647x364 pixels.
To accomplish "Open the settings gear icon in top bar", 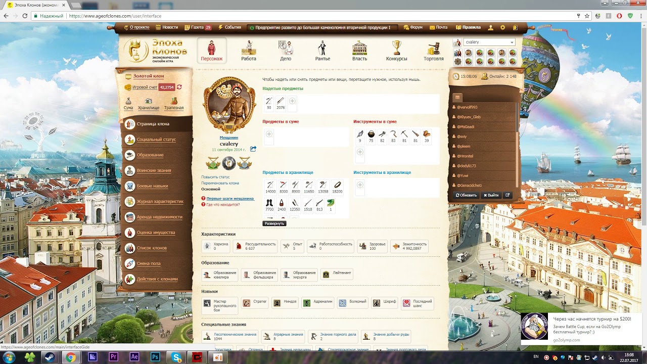I will (502, 27).
